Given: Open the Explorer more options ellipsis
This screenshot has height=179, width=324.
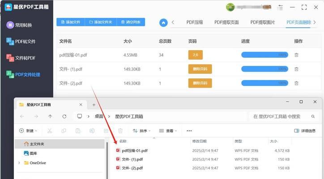Looking at the screenshot, I should click(189, 131).
